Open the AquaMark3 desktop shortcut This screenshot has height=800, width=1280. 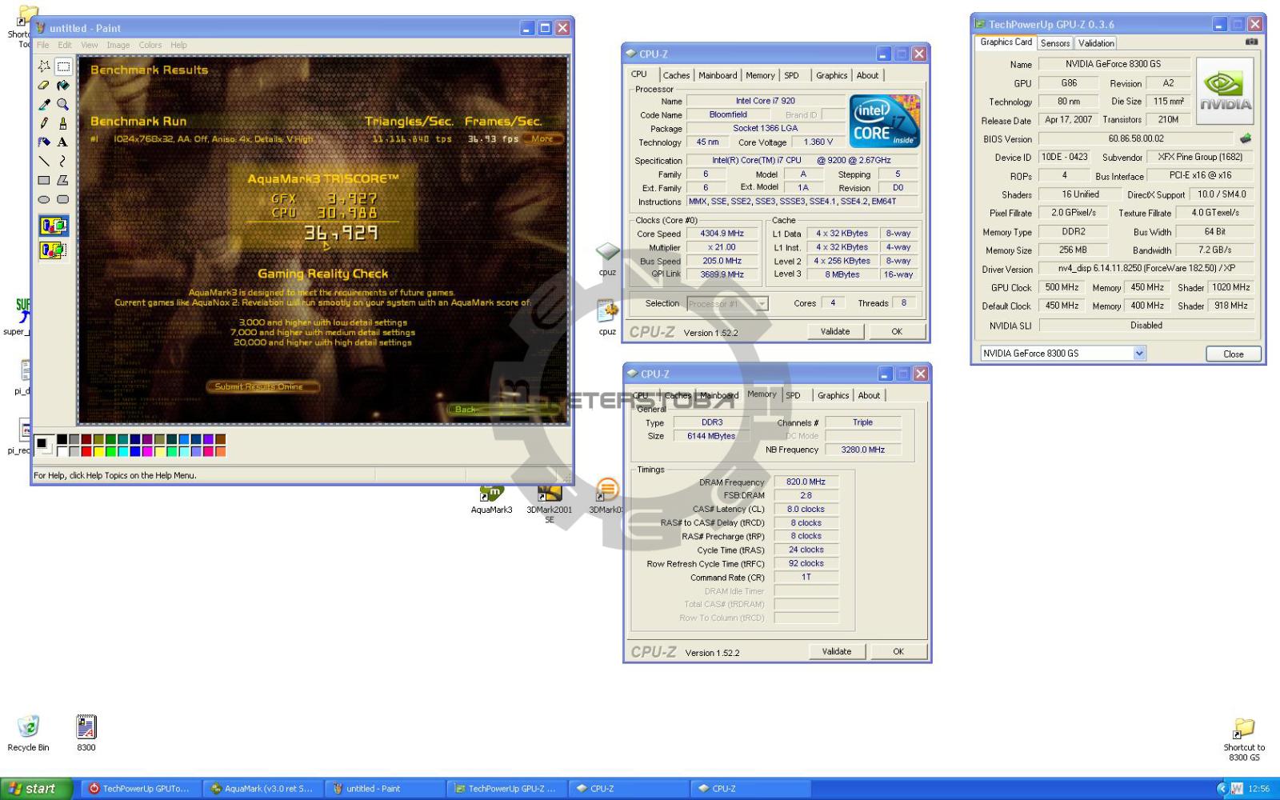pyautogui.click(x=491, y=501)
